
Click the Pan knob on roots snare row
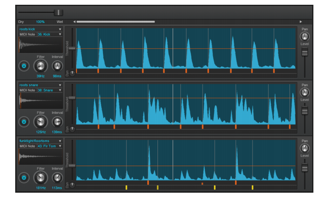point(305,92)
